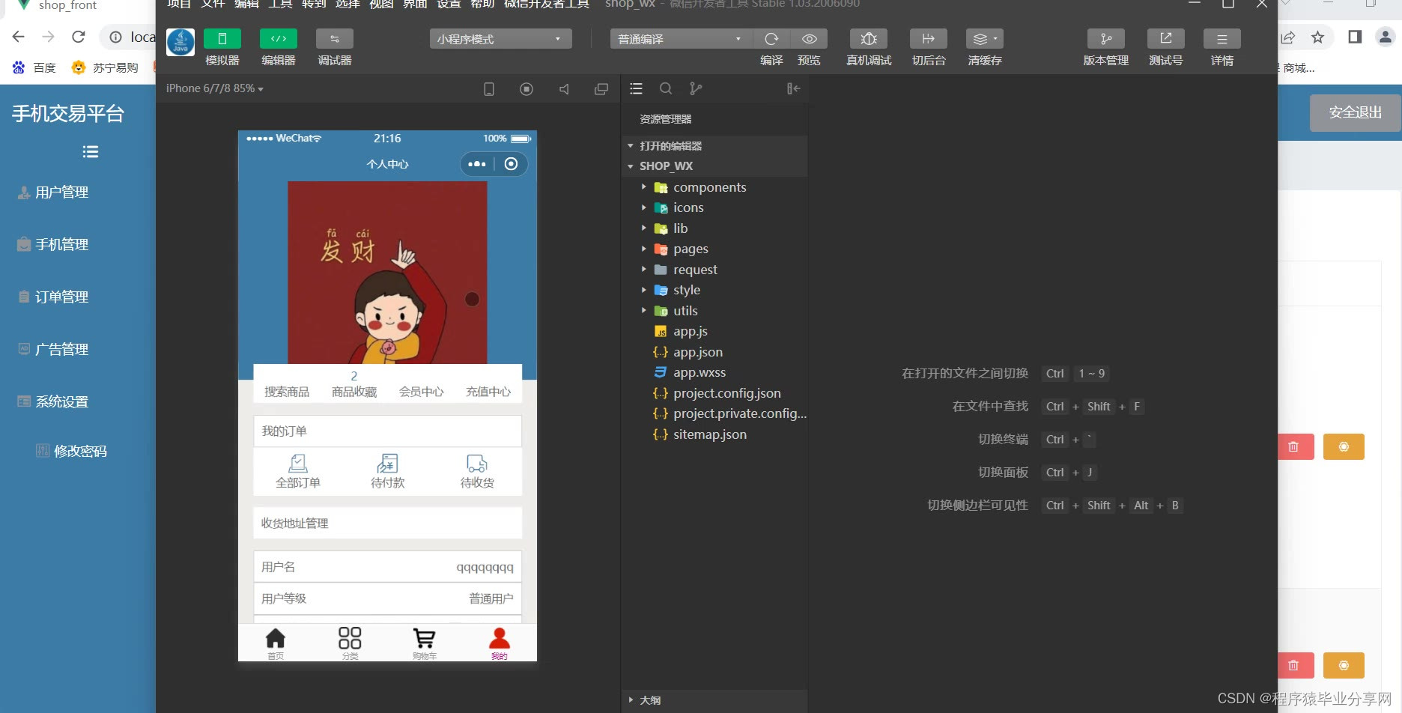Viewport: 1402px width, 713px height.
Task: Click the preview eye icon
Action: tap(809, 39)
